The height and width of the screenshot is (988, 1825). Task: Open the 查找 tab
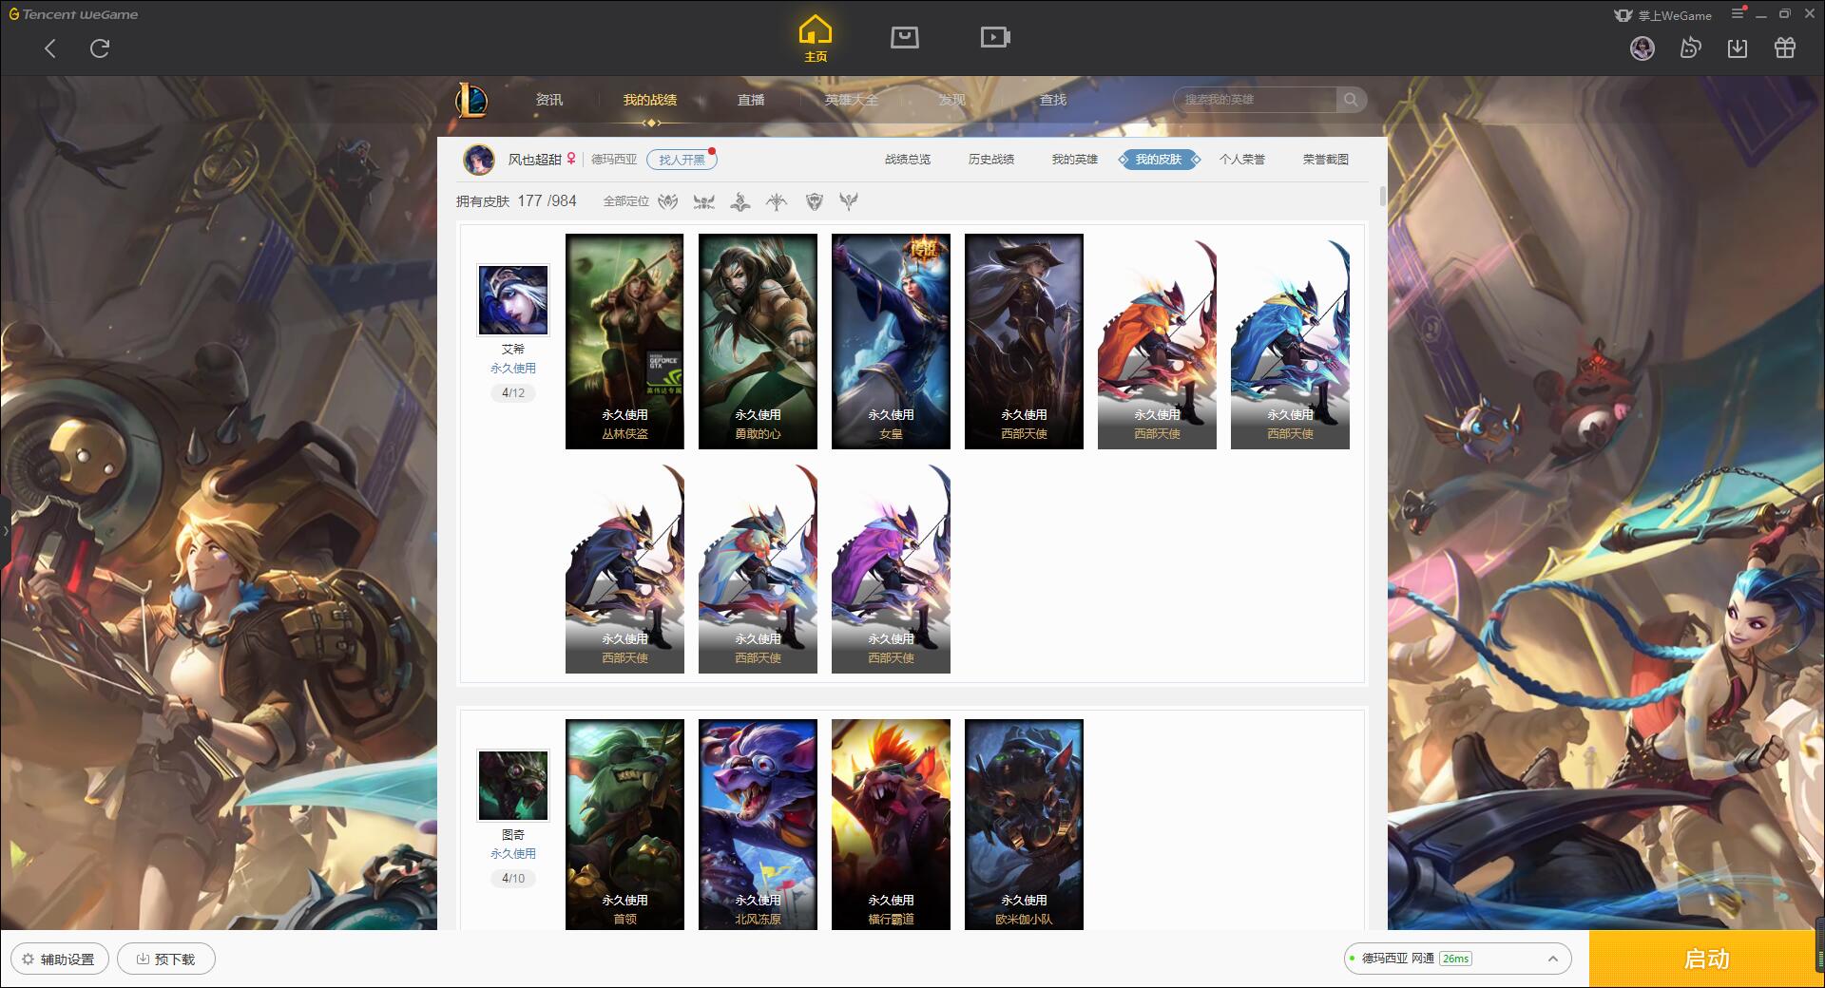coord(1053,100)
